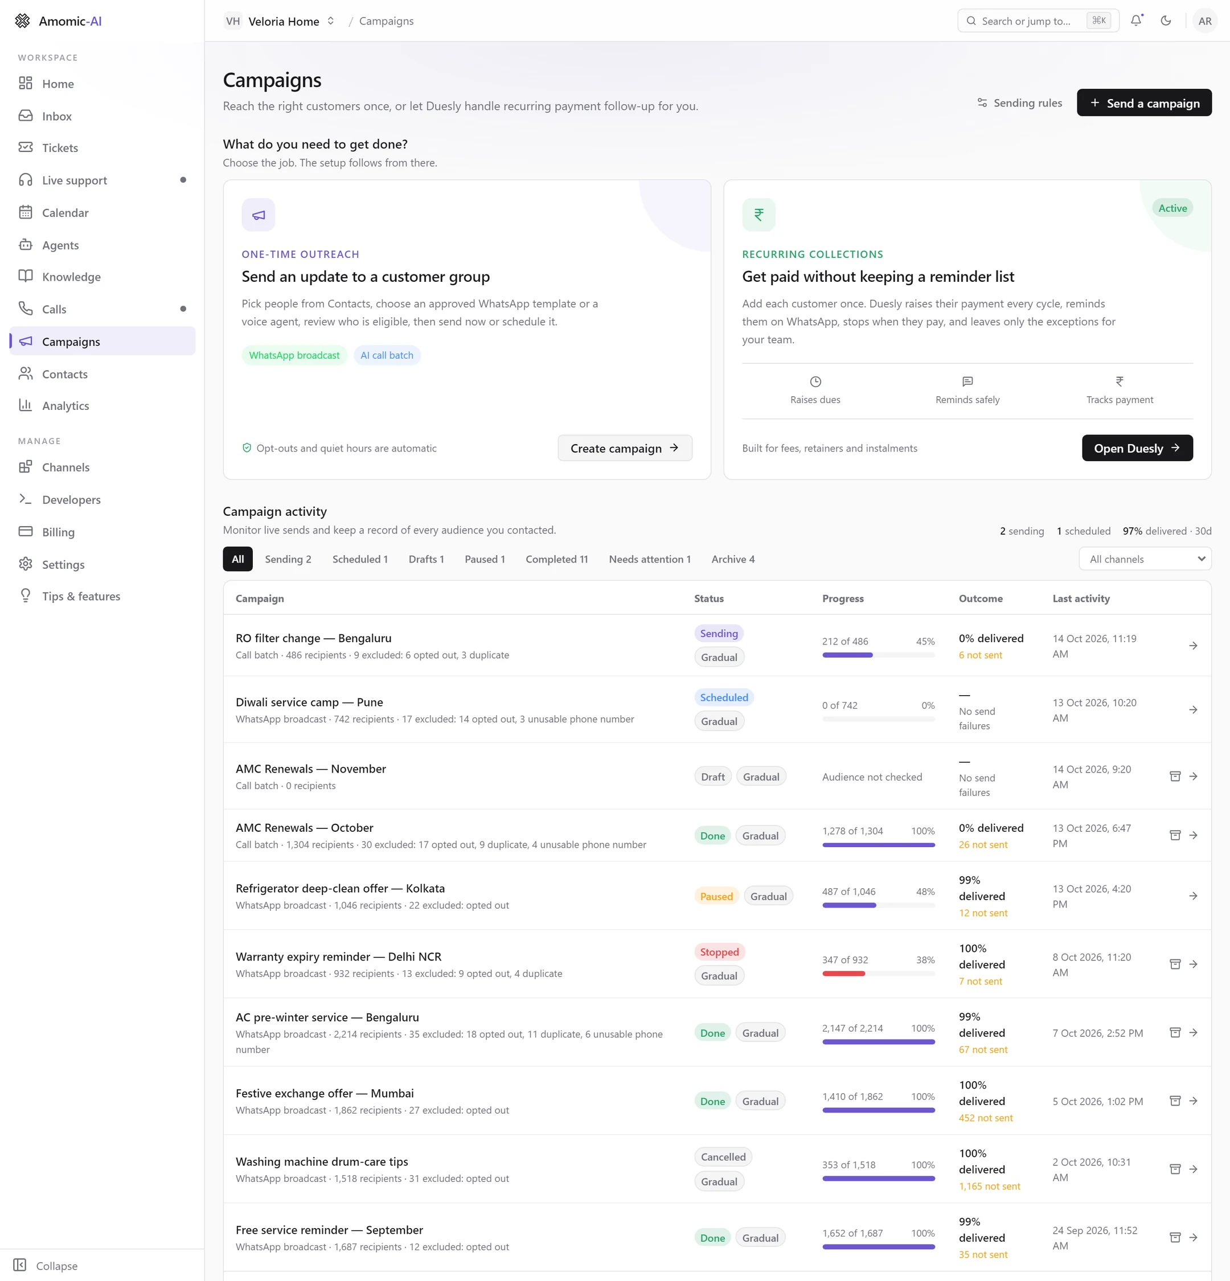
Task: Click the Refrigerator deep-clean offer progress bar
Action: coord(879,905)
